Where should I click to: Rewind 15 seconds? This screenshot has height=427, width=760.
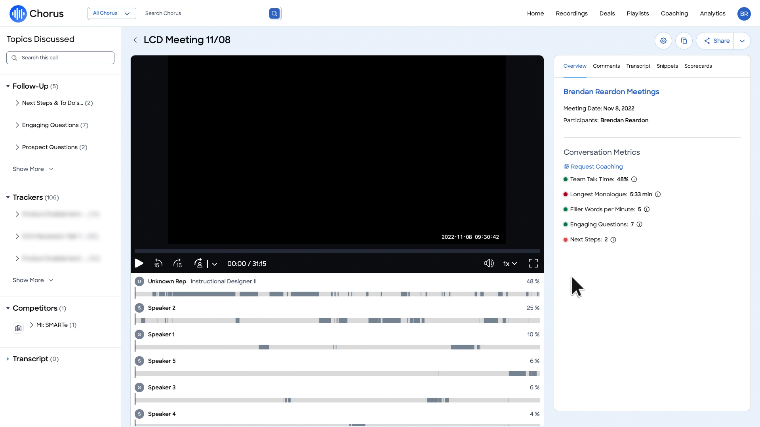click(x=158, y=264)
